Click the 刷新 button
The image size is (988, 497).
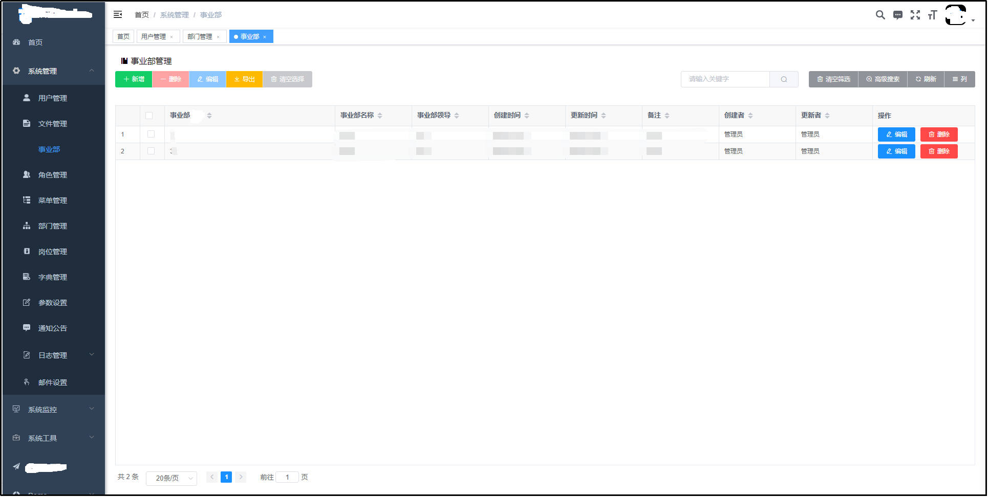pos(926,79)
